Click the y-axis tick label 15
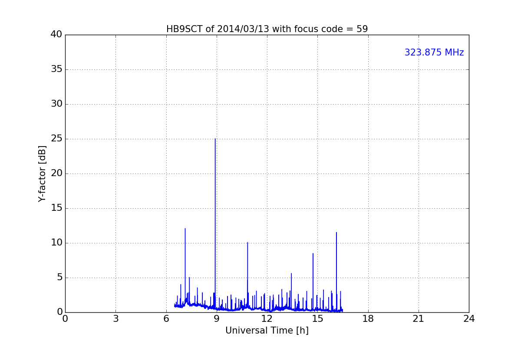The height and width of the screenshot is (347, 521). pos(56,208)
